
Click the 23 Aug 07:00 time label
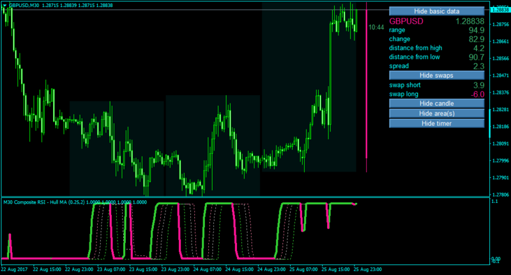tap(111, 269)
